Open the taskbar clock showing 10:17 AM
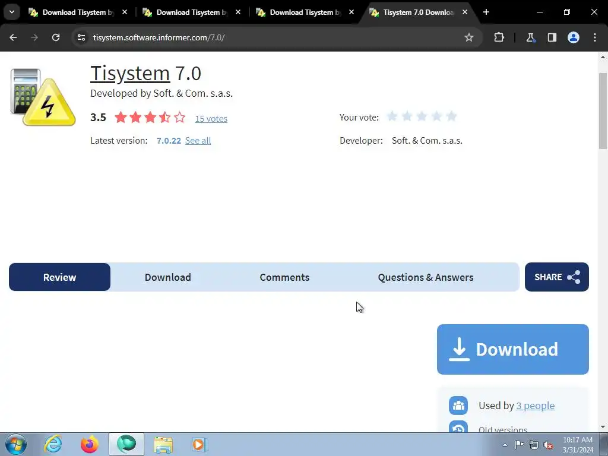This screenshot has height=456, width=608. 578,445
